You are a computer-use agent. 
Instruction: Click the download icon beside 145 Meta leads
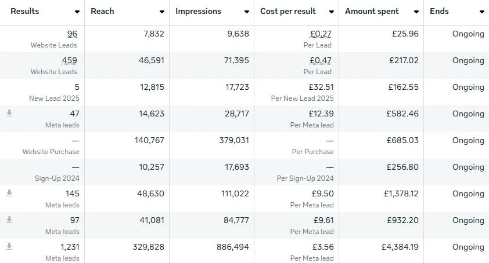click(x=9, y=193)
